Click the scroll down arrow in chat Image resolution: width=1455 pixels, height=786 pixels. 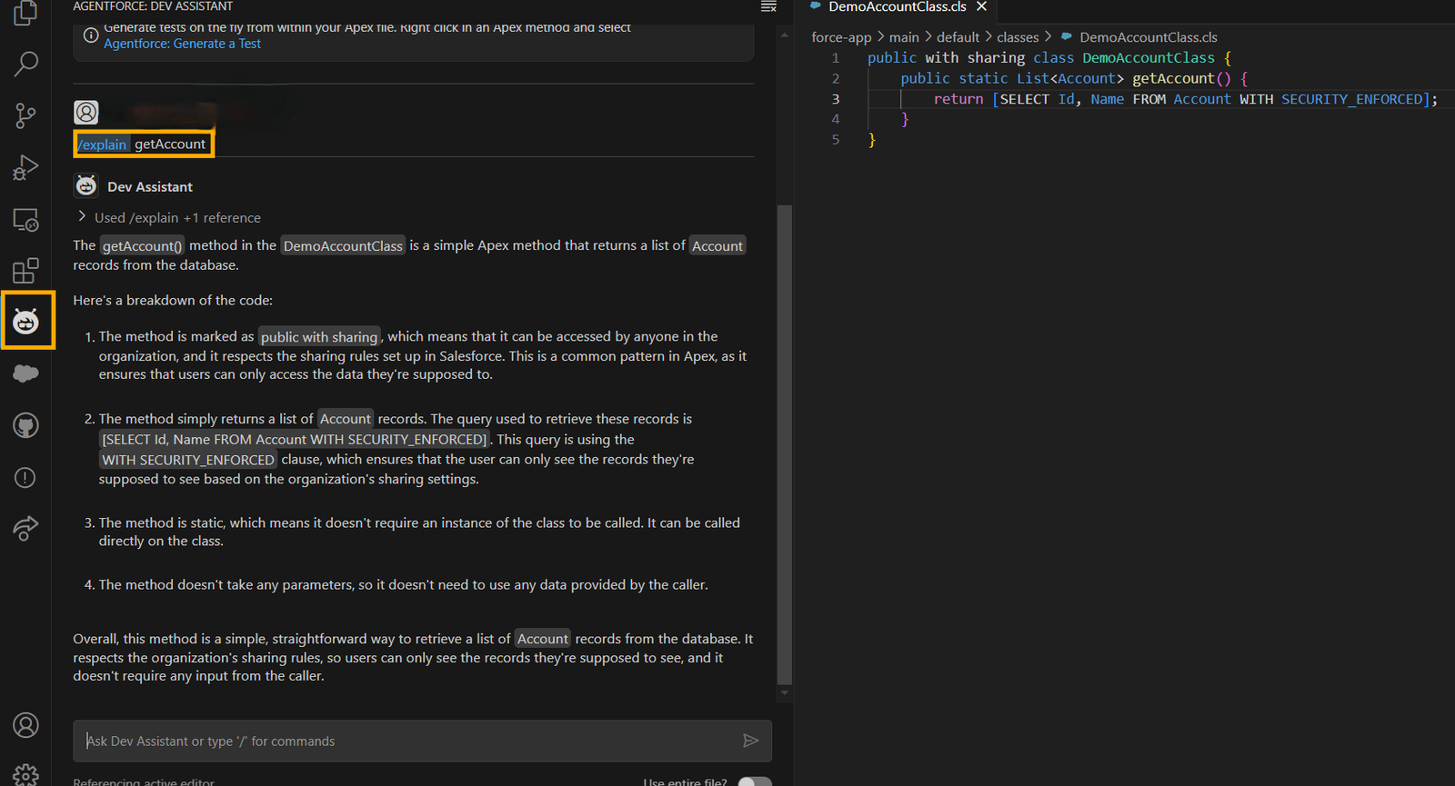coord(785,692)
